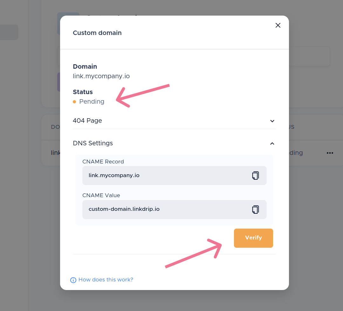Click the CNAME Value label
The height and width of the screenshot is (311, 343).
101,196
